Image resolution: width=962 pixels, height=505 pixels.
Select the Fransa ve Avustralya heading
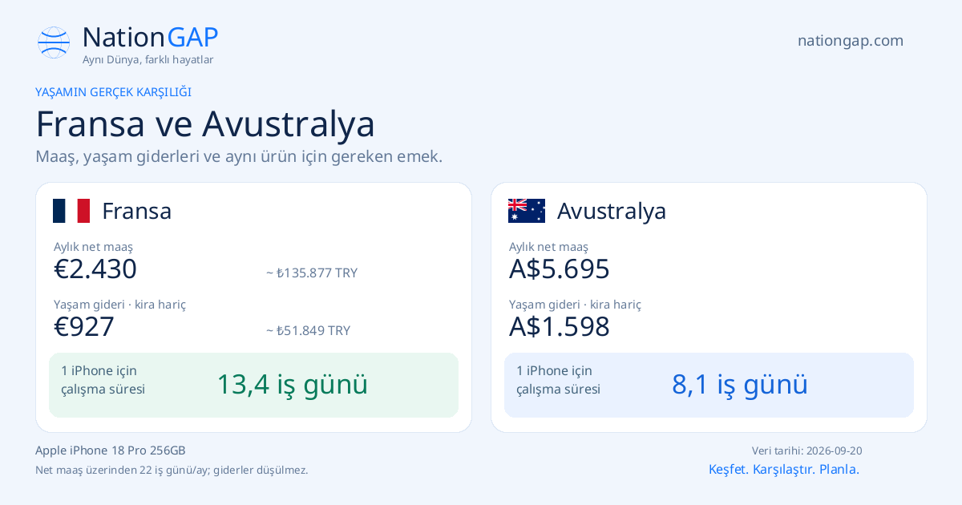[x=205, y=123]
